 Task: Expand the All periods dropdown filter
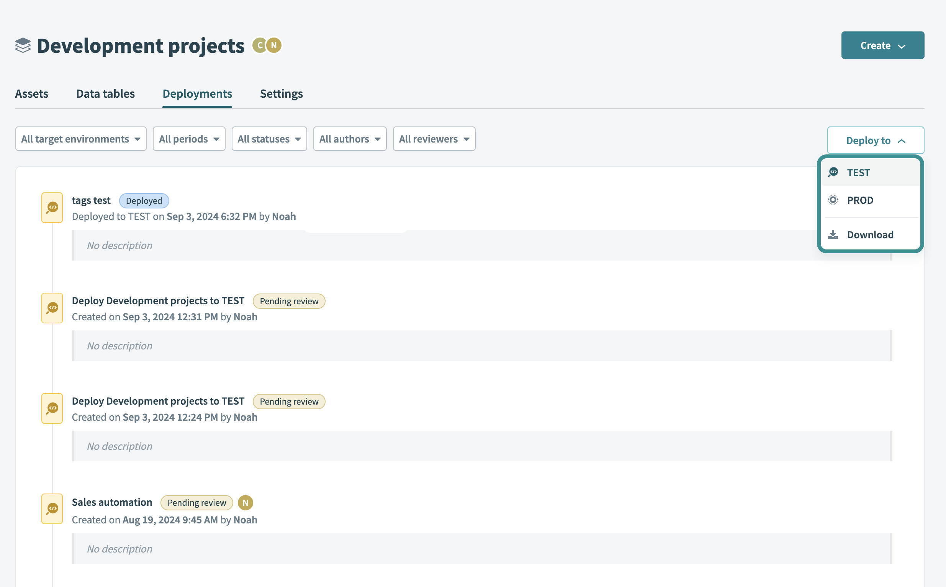[x=188, y=138]
